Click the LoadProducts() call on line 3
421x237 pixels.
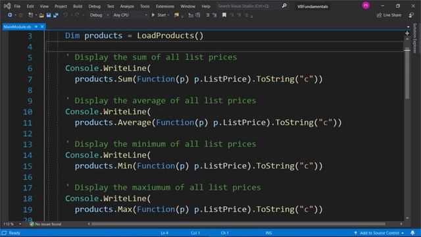170,36
